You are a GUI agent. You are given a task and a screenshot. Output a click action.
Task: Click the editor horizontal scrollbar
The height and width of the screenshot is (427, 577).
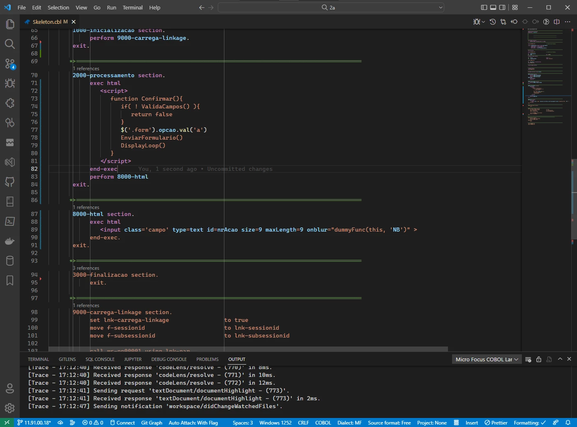tap(248, 349)
